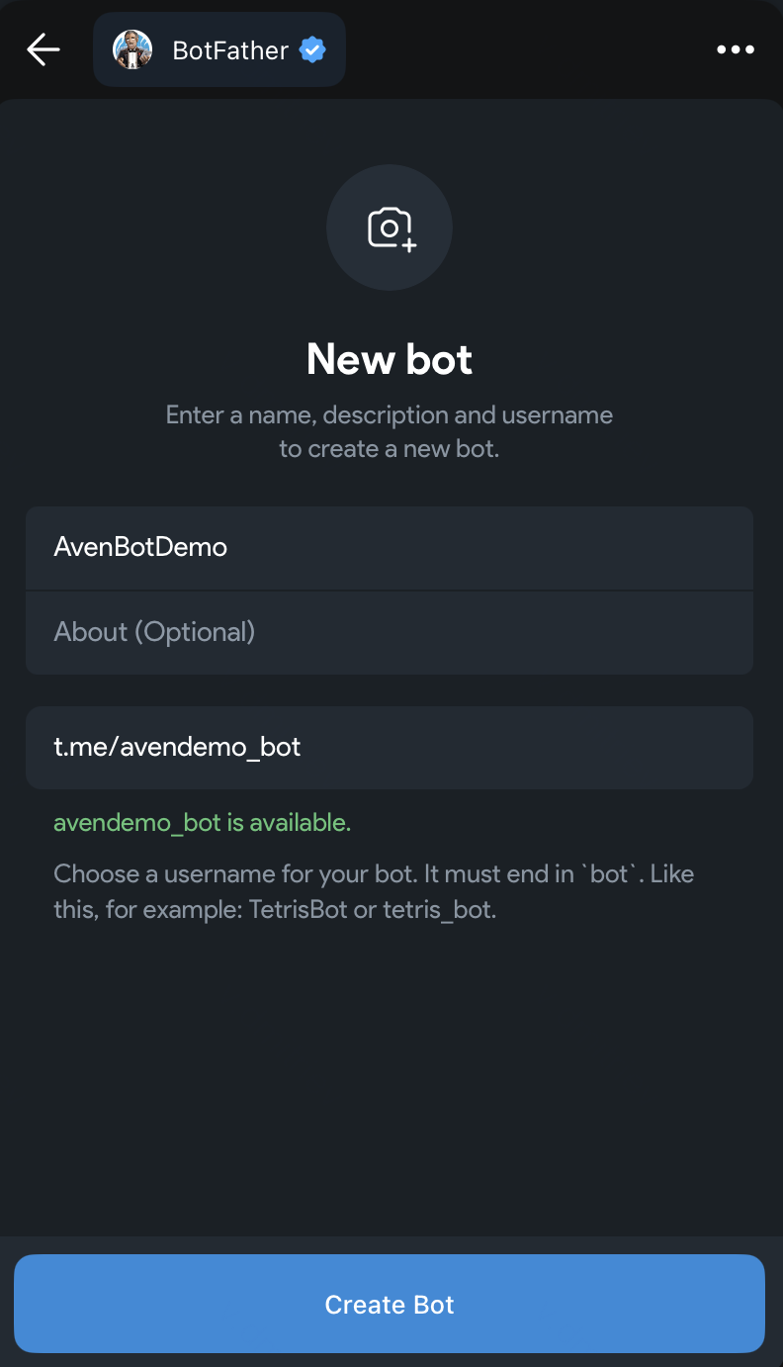The width and height of the screenshot is (783, 1367).
Task: Click the blue verified badge
Action: pyautogui.click(x=312, y=49)
